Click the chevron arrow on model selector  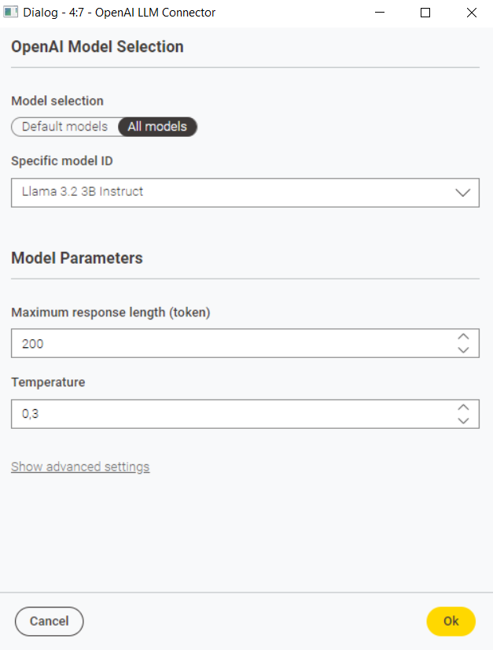coord(465,191)
